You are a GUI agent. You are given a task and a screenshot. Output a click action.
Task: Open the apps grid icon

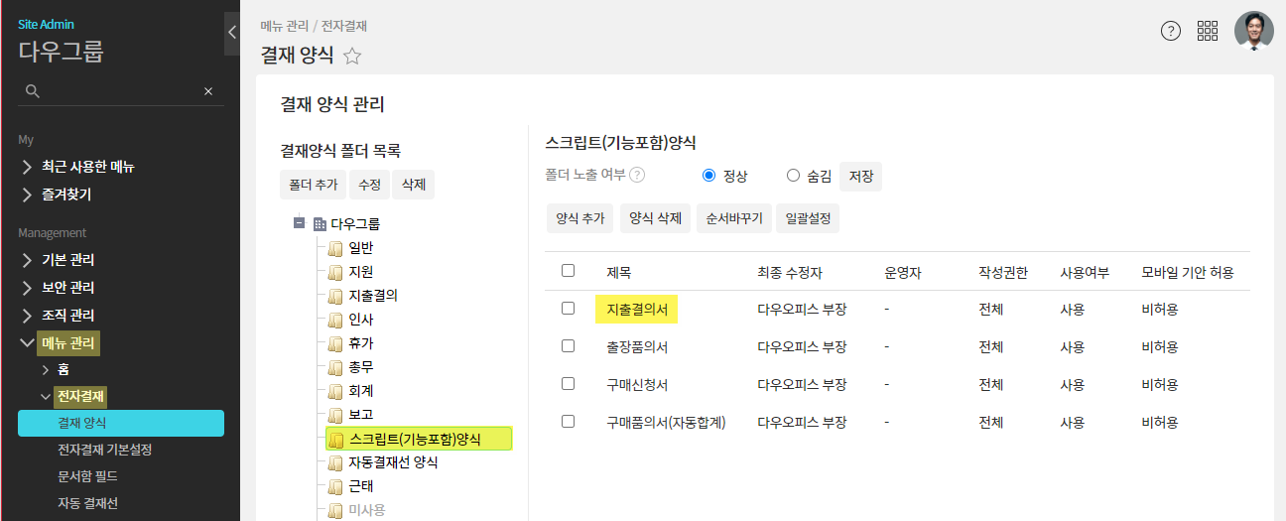click(x=1208, y=31)
